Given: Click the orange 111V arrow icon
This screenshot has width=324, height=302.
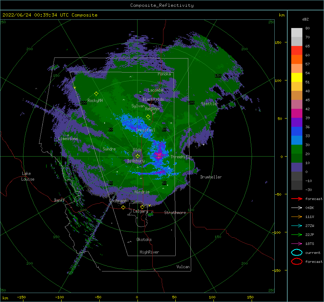Looking at the screenshot, I should click(x=297, y=217).
